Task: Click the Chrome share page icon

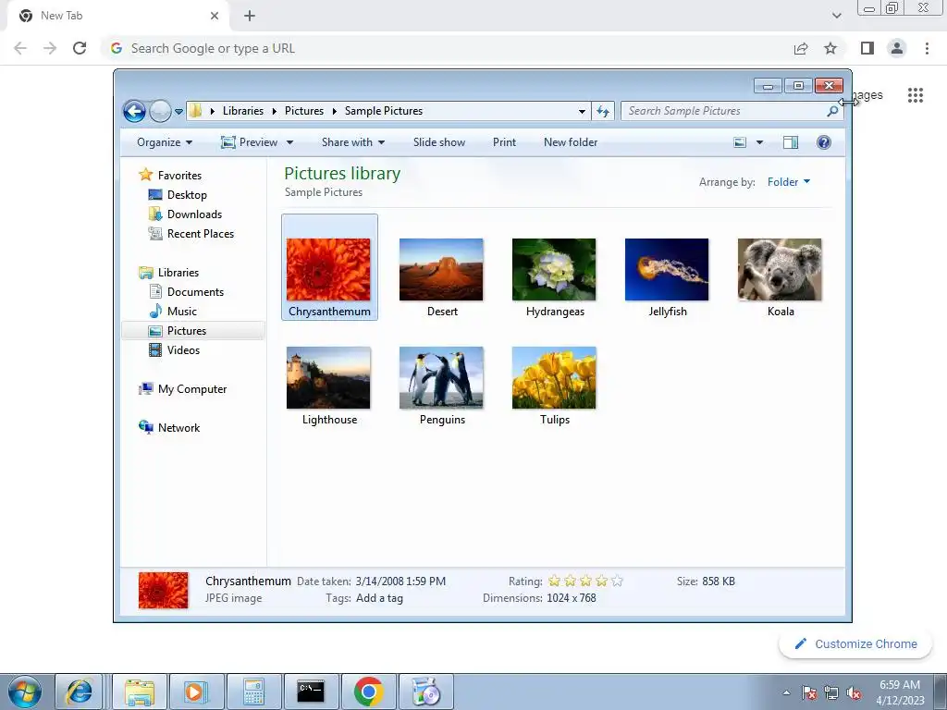Action: pyautogui.click(x=801, y=48)
